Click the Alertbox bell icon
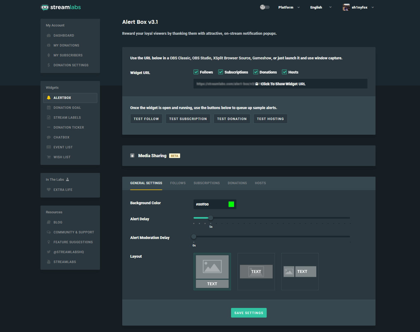 [49, 98]
